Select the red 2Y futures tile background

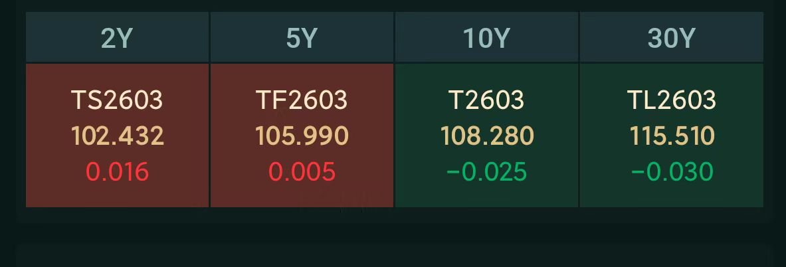tap(47, 193)
